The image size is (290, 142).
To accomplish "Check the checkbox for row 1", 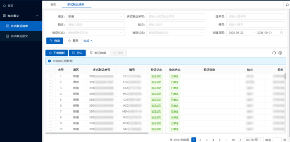I will coord(51,76).
